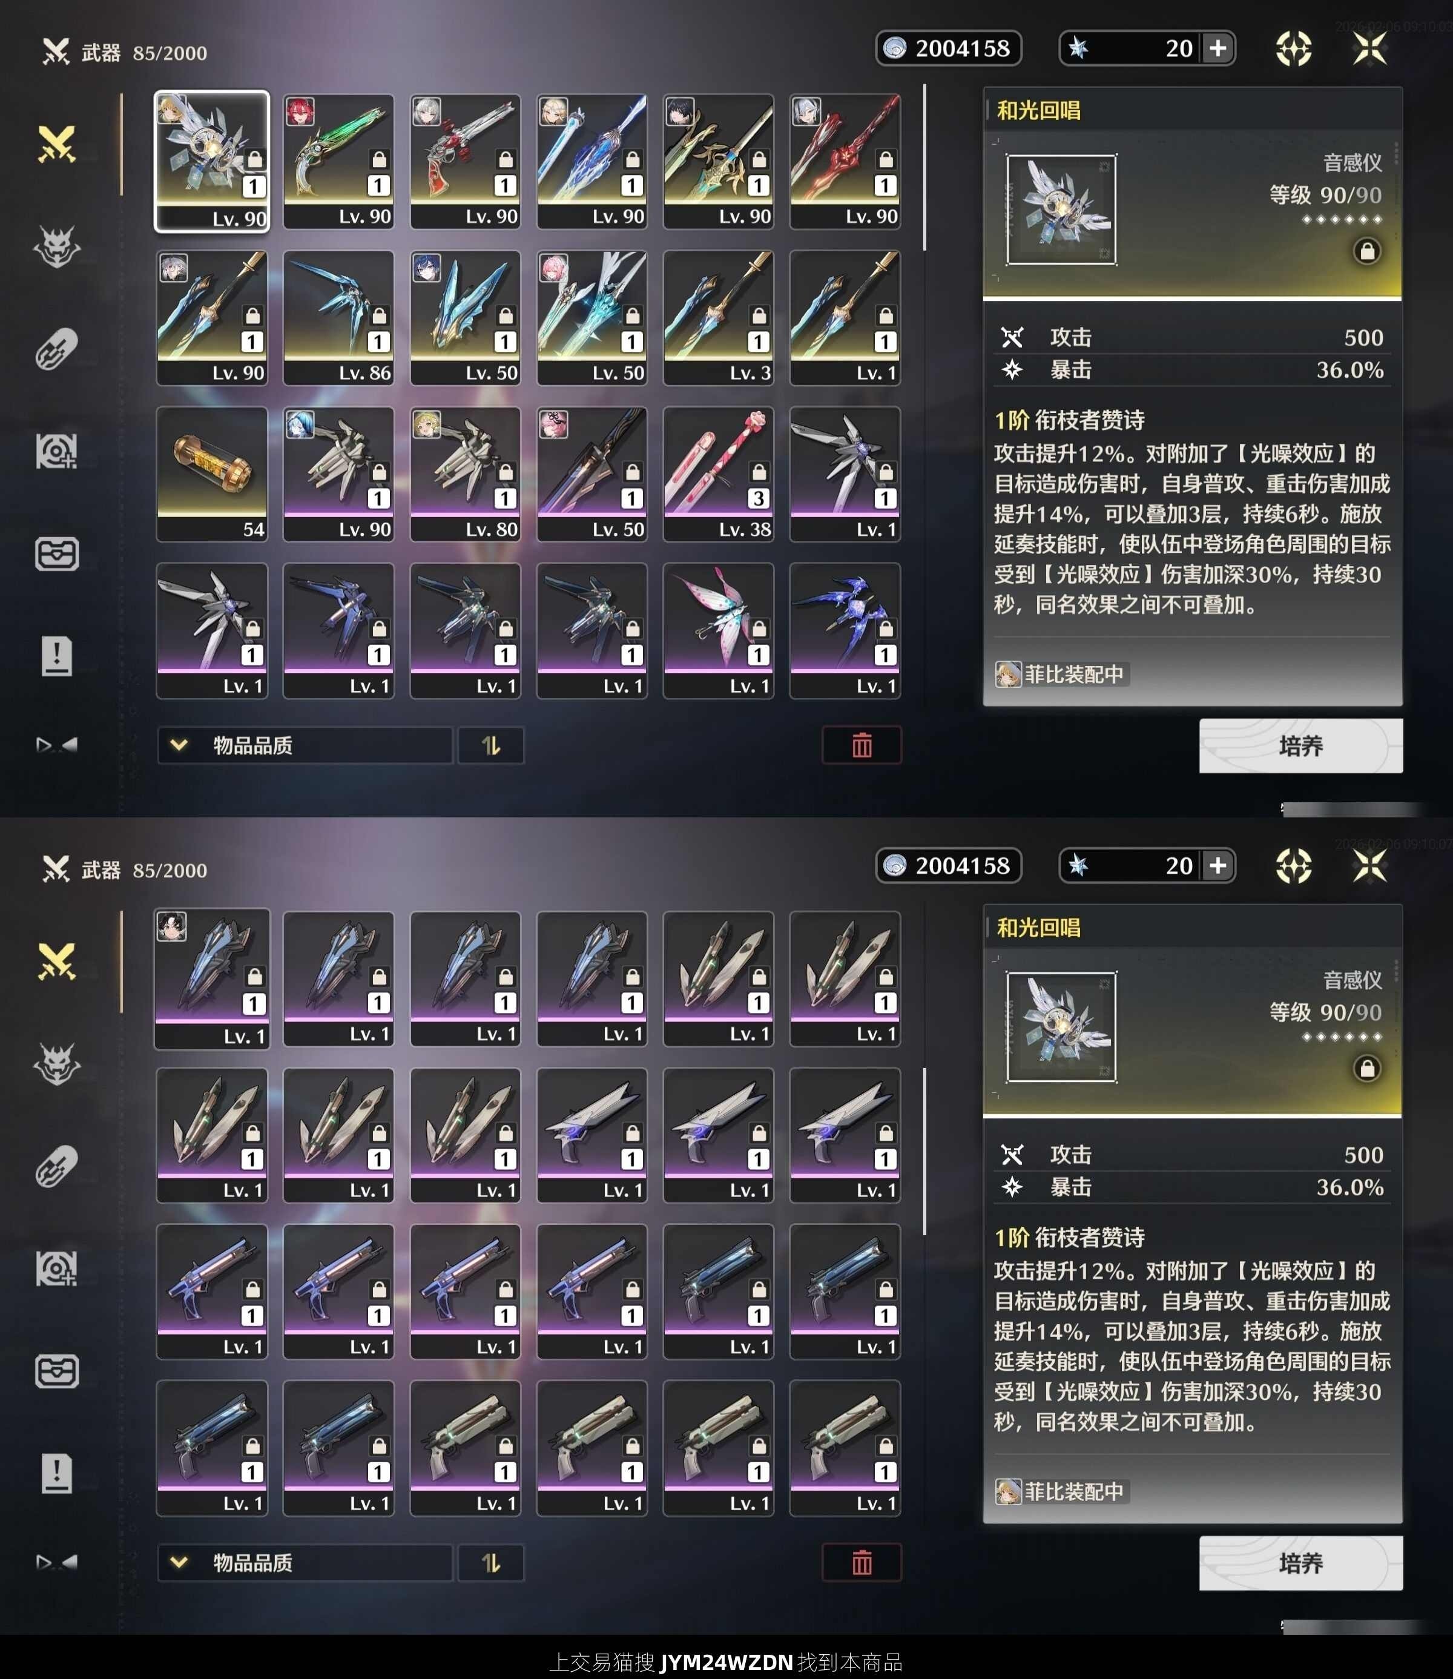This screenshot has height=1679, width=1453.
Task: Close the upper weapon screen with X icon
Action: (1369, 48)
